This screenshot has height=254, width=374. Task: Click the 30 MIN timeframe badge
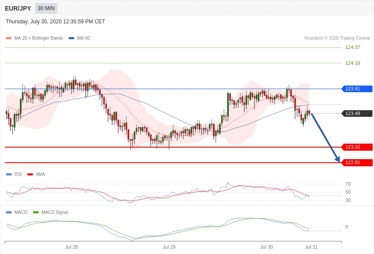pyautogui.click(x=46, y=8)
